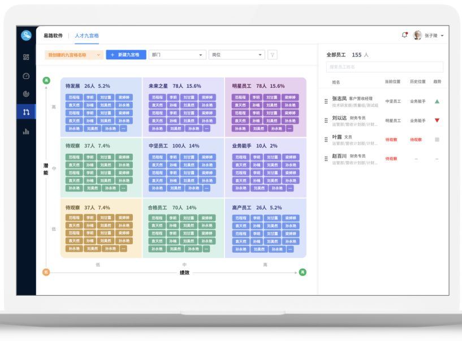Click drag handle beside 赵百川
This screenshot has height=341, width=462.
tap(326, 159)
